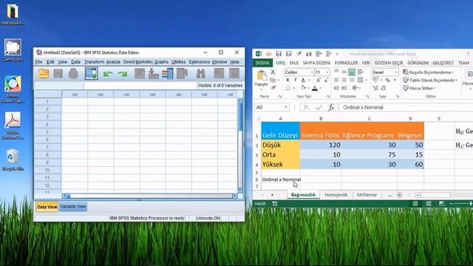Click the green Undo arrow in SPSS
This screenshot has width=473, height=266.
[x=108, y=74]
